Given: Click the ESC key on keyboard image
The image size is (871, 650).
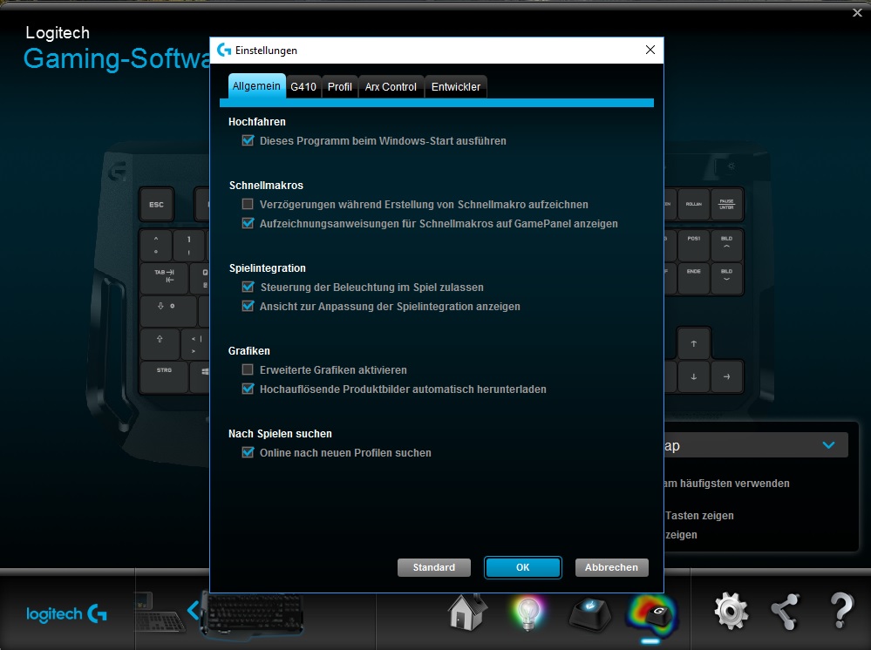Looking at the screenshot, I should point(156,204).
